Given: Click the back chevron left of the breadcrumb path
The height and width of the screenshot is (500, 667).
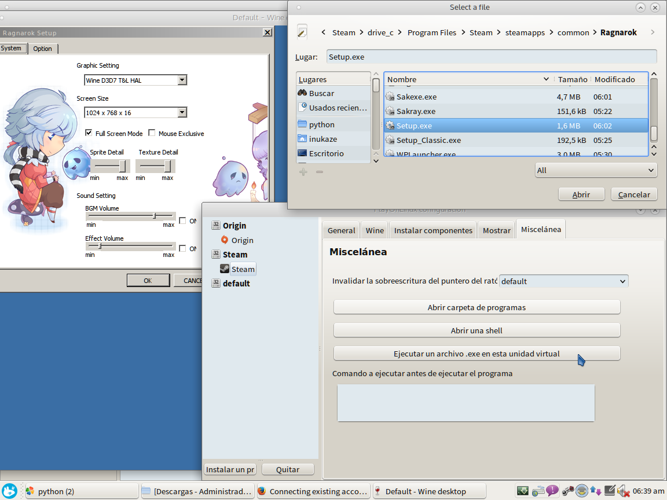Looking at the screenshot, I should coord(323,32).
